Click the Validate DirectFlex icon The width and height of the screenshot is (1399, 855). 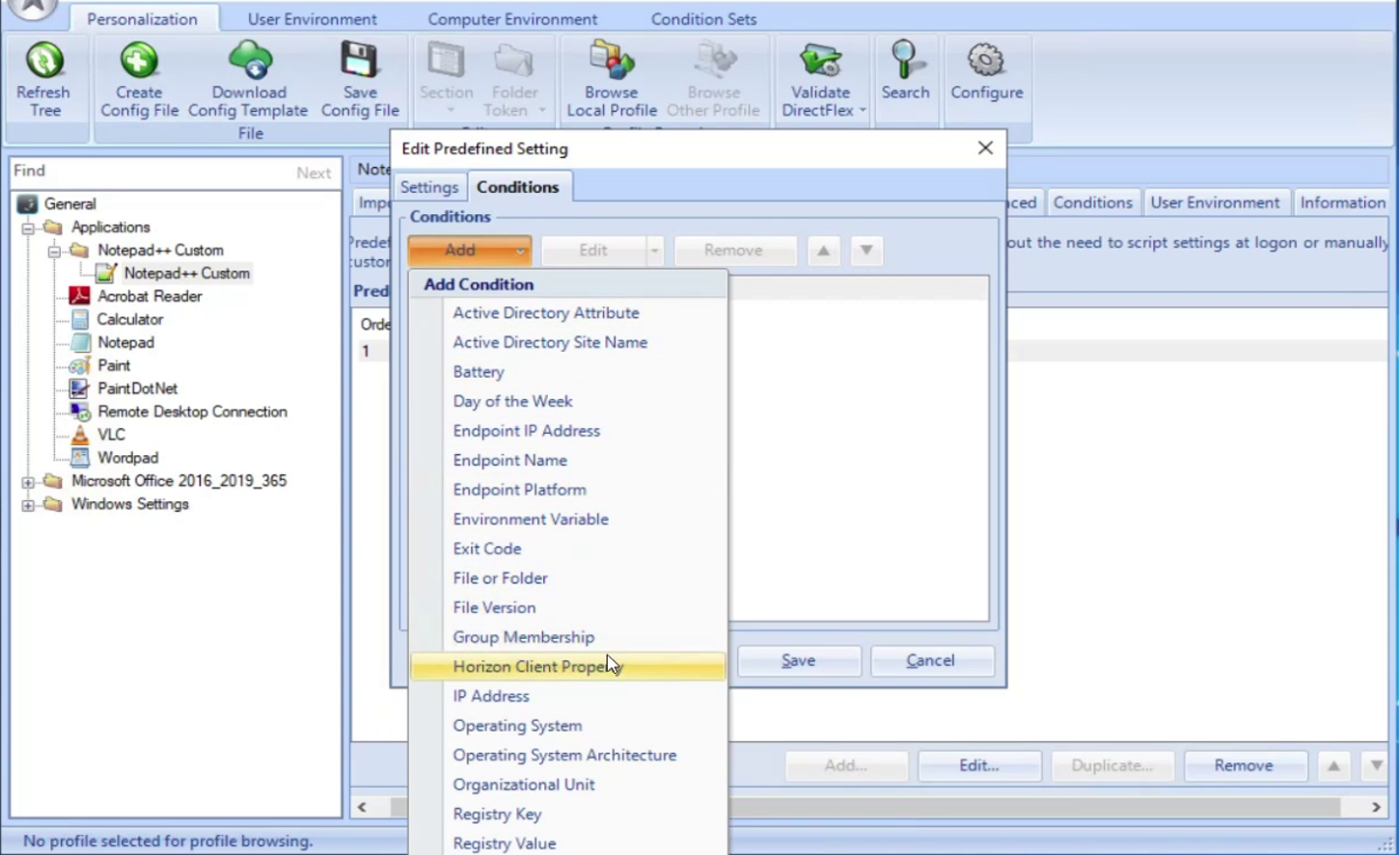[818, 58]
